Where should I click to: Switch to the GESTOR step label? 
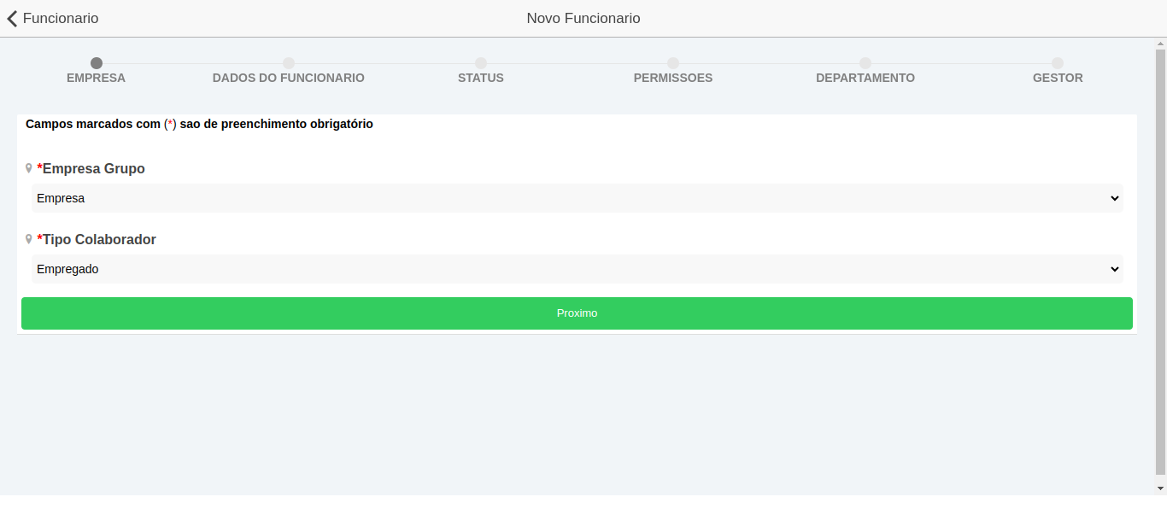(1058, 78)
